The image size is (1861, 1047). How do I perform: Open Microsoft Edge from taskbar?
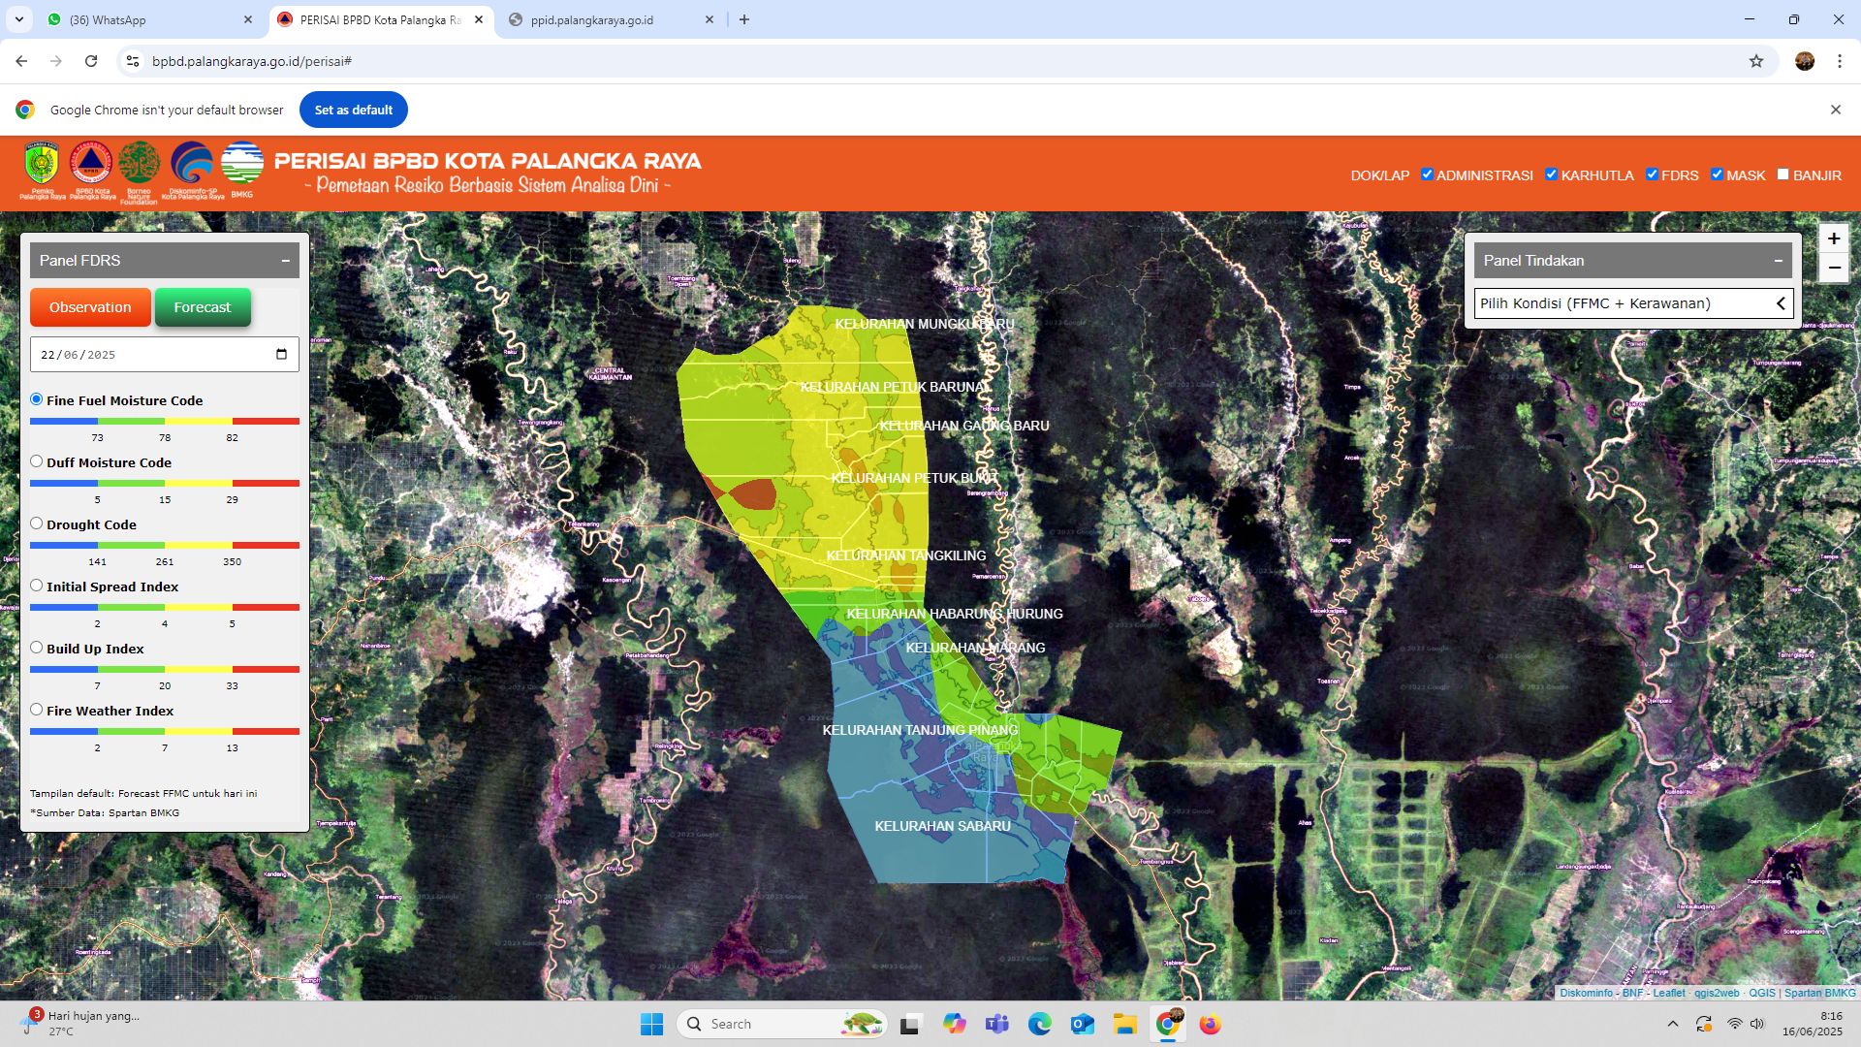coord(1039,1024)
